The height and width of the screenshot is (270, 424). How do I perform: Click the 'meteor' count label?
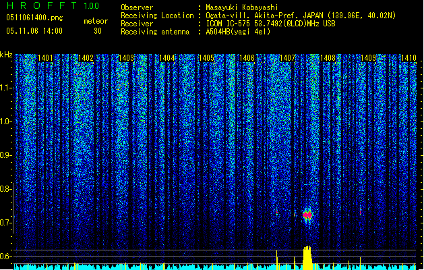(96, 21)
